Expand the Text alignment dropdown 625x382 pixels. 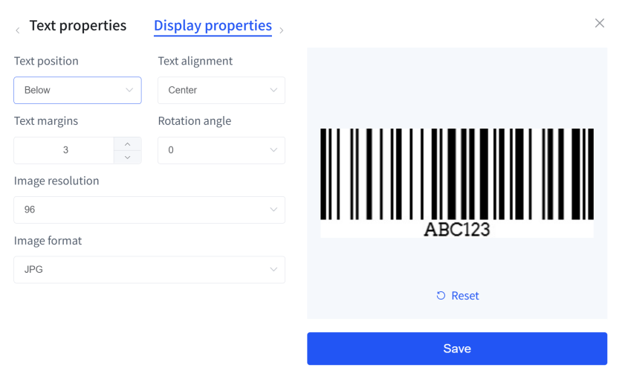click(x=221, y=91)
